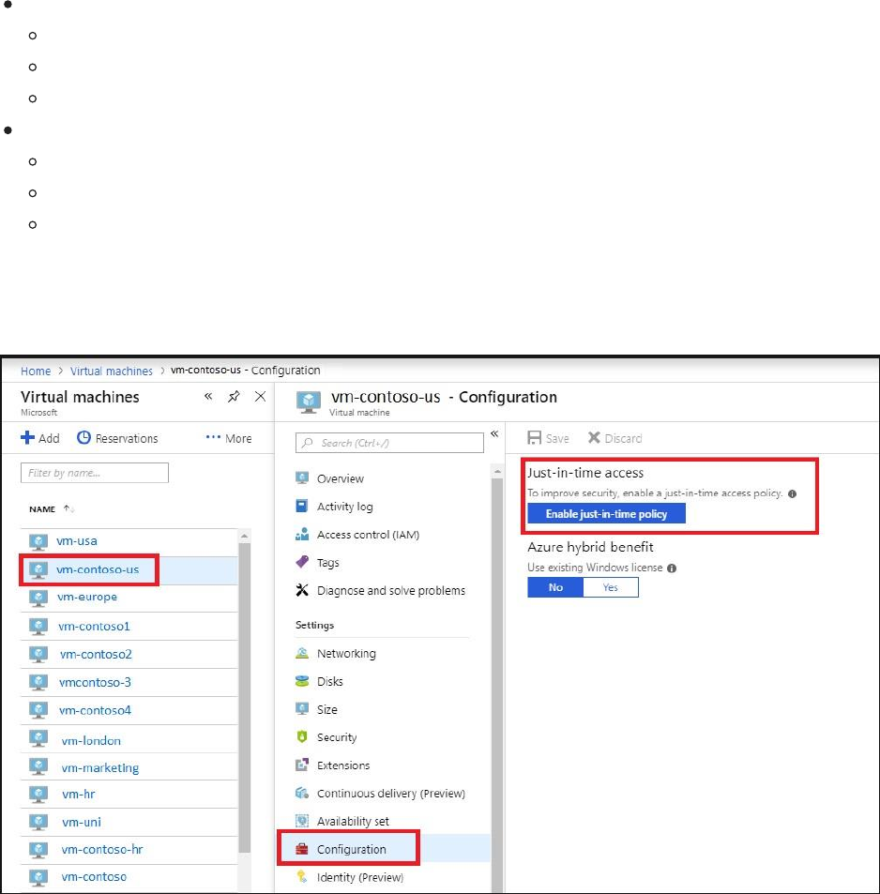Click just-in-time access info icon

pos(792,493)
